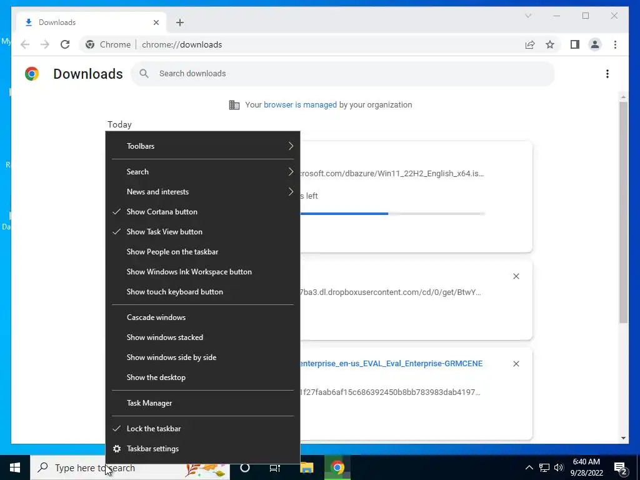
Task: Remove the Enterprise EVAL download entry
Action: [516, 364]
